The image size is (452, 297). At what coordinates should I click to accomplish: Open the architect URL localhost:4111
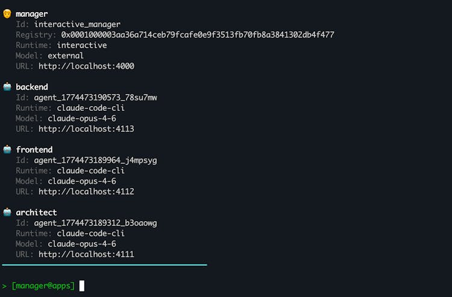click(x=86, y=254)
